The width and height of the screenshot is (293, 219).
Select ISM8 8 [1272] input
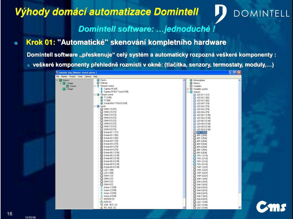[110, 129]
